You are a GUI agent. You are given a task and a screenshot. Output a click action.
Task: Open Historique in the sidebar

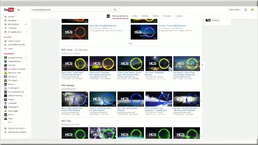(12, 28)
